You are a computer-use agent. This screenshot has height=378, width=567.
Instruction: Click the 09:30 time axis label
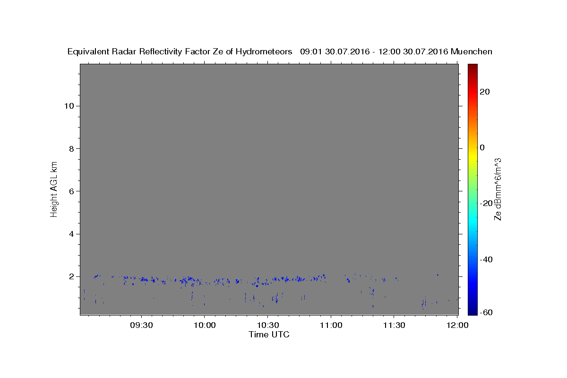click(x=141, y=326)
